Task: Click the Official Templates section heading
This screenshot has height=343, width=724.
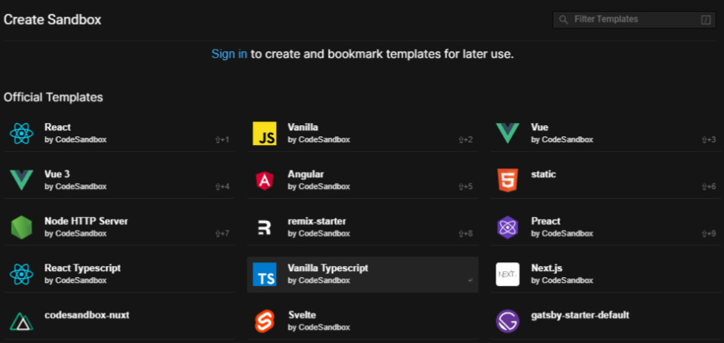Action: pos(53,97)
